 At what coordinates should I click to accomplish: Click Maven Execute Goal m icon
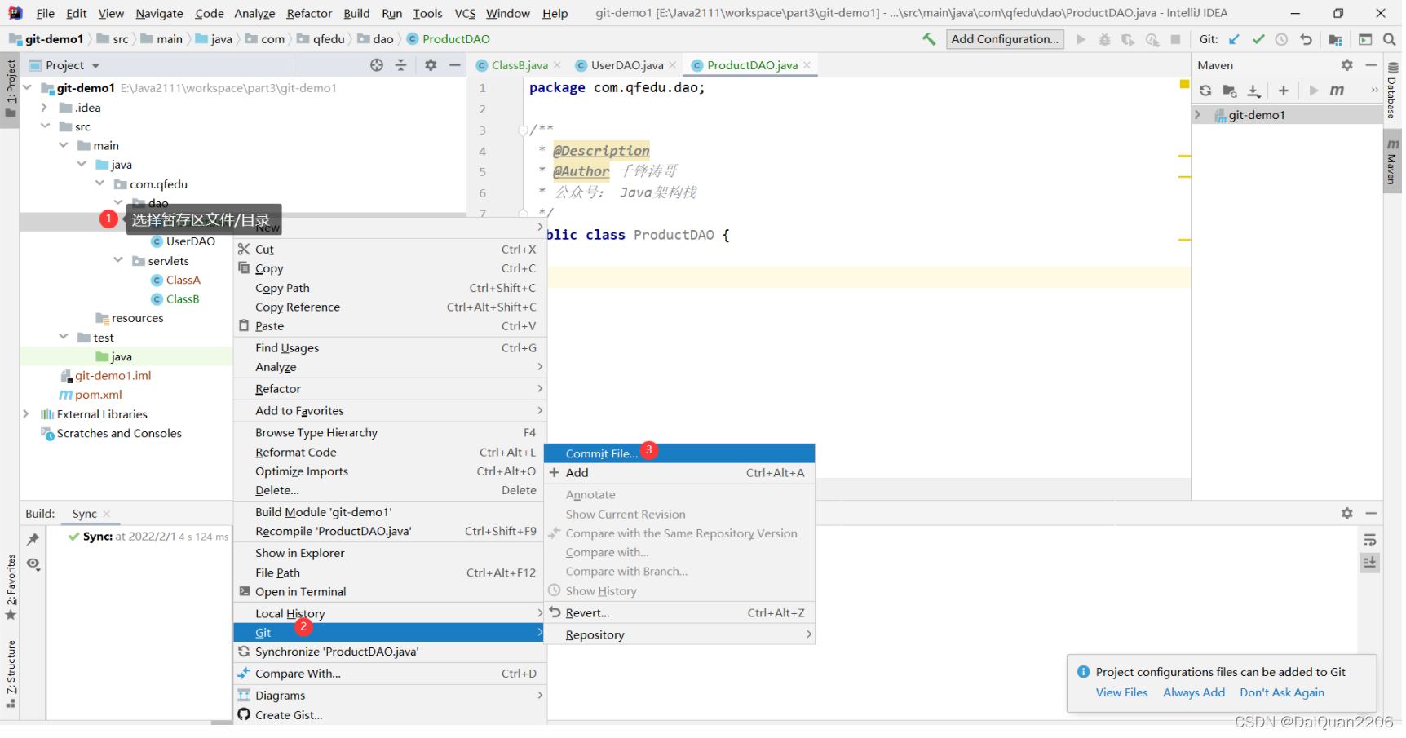[x=1337, y=91]
